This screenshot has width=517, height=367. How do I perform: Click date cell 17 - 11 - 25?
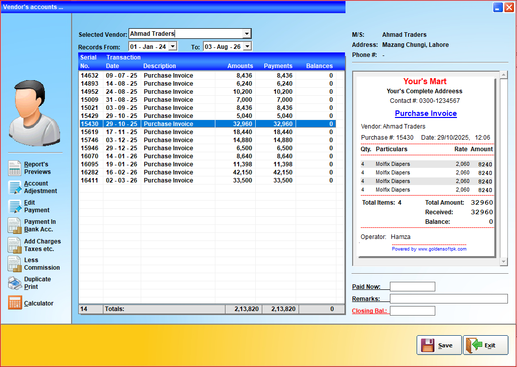coord(122,132)
